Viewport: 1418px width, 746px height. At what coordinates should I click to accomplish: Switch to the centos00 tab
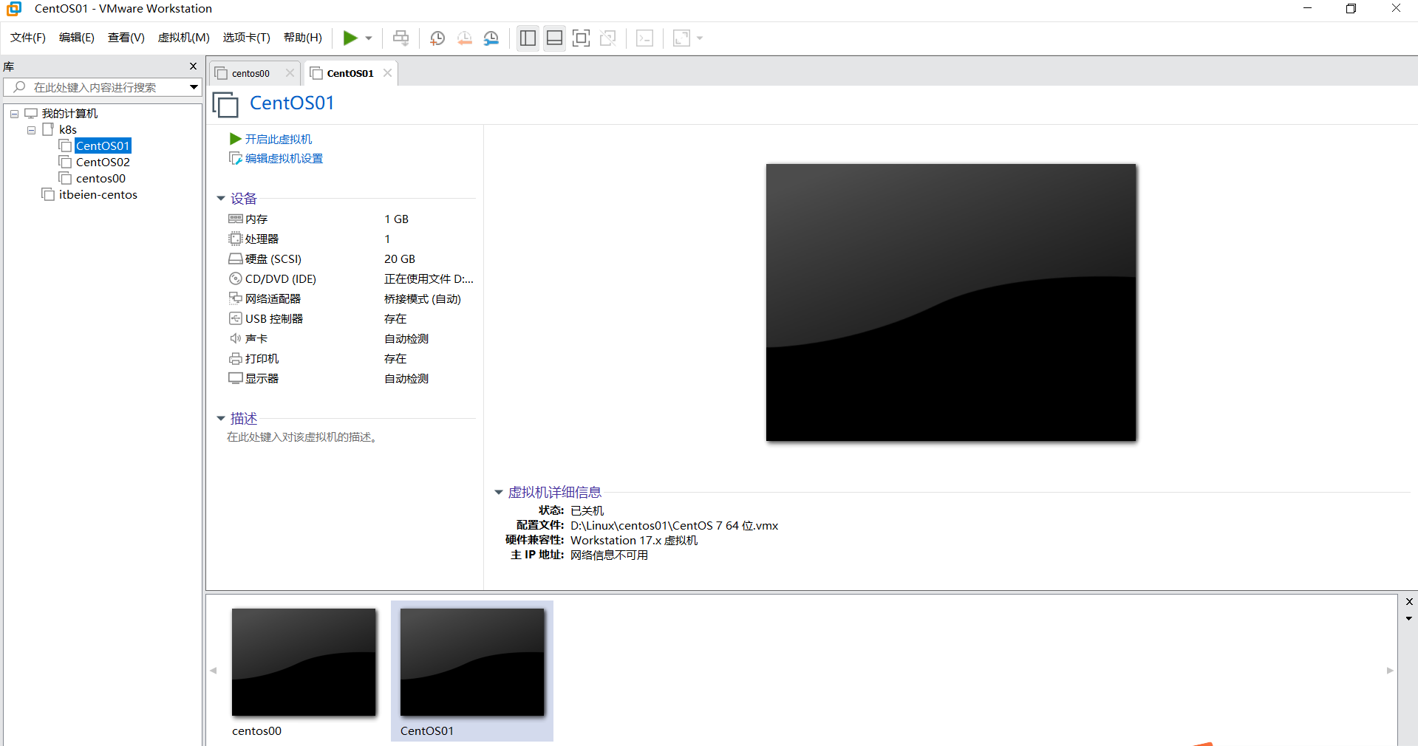[250, 73]
